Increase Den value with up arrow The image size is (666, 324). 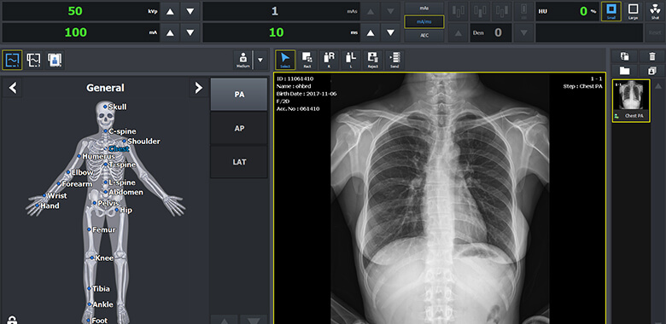pyautogui.click(x=459, y=32)
